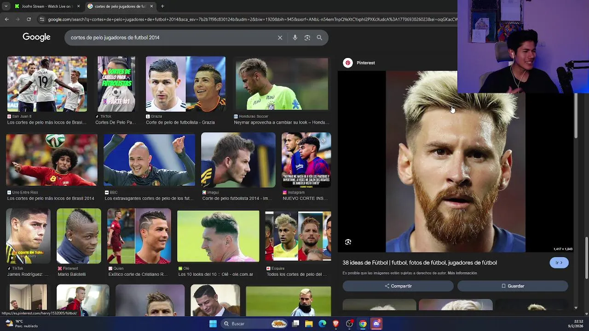Open File Explorer from taskbar

(309, 324)
